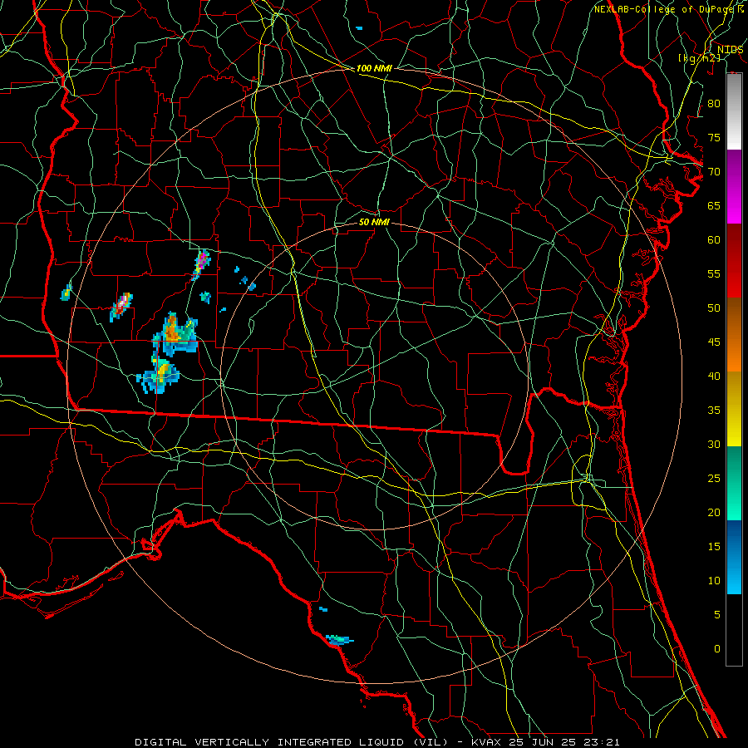The height and width of the screenshot is (748, 748).
Task: Click the scale value 55
Action: (x=714, y=273)
